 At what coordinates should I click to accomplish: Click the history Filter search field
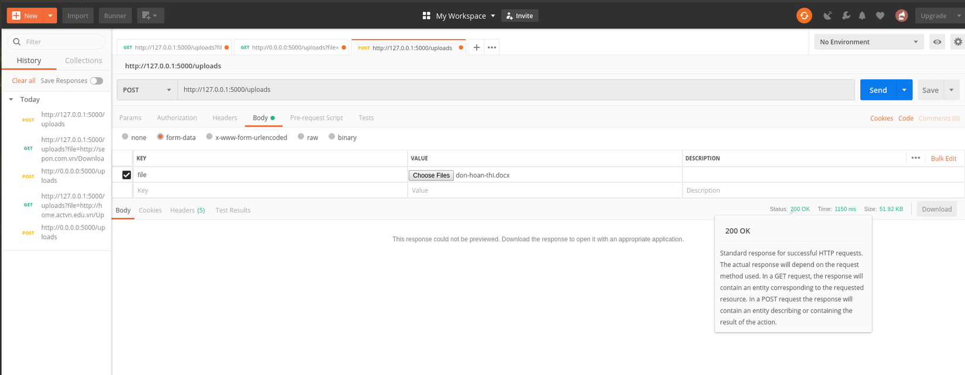(56, 41)
